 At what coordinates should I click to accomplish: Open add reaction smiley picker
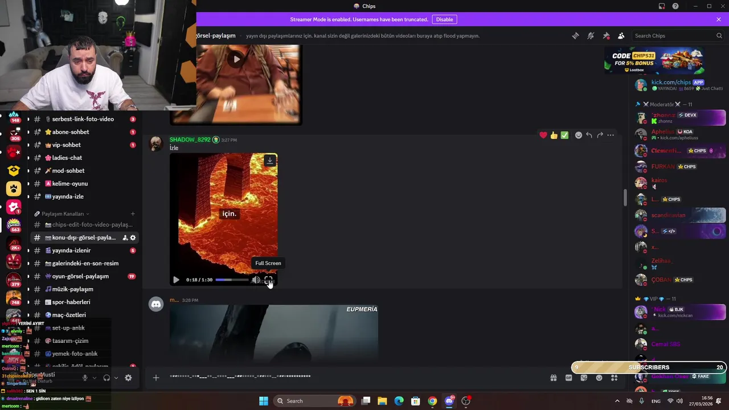point(579,135)
